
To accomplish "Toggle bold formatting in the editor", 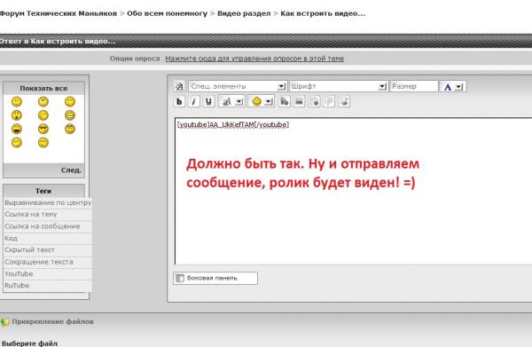I will 179,101.
